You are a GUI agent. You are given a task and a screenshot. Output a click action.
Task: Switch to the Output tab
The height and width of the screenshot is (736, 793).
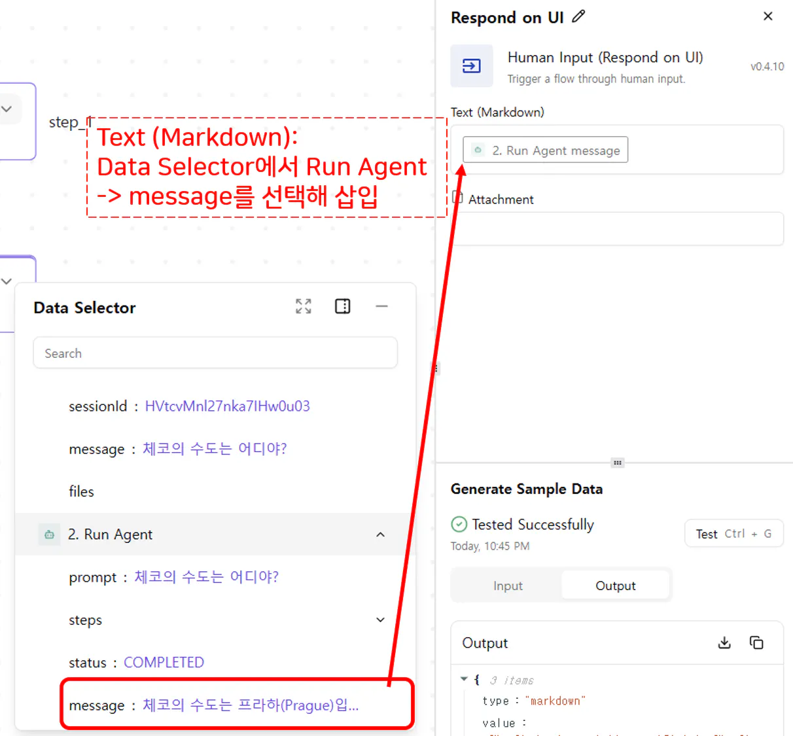(x=615, y=586)
